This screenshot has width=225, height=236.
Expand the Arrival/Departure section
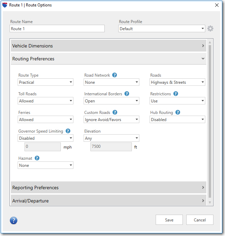108,201
